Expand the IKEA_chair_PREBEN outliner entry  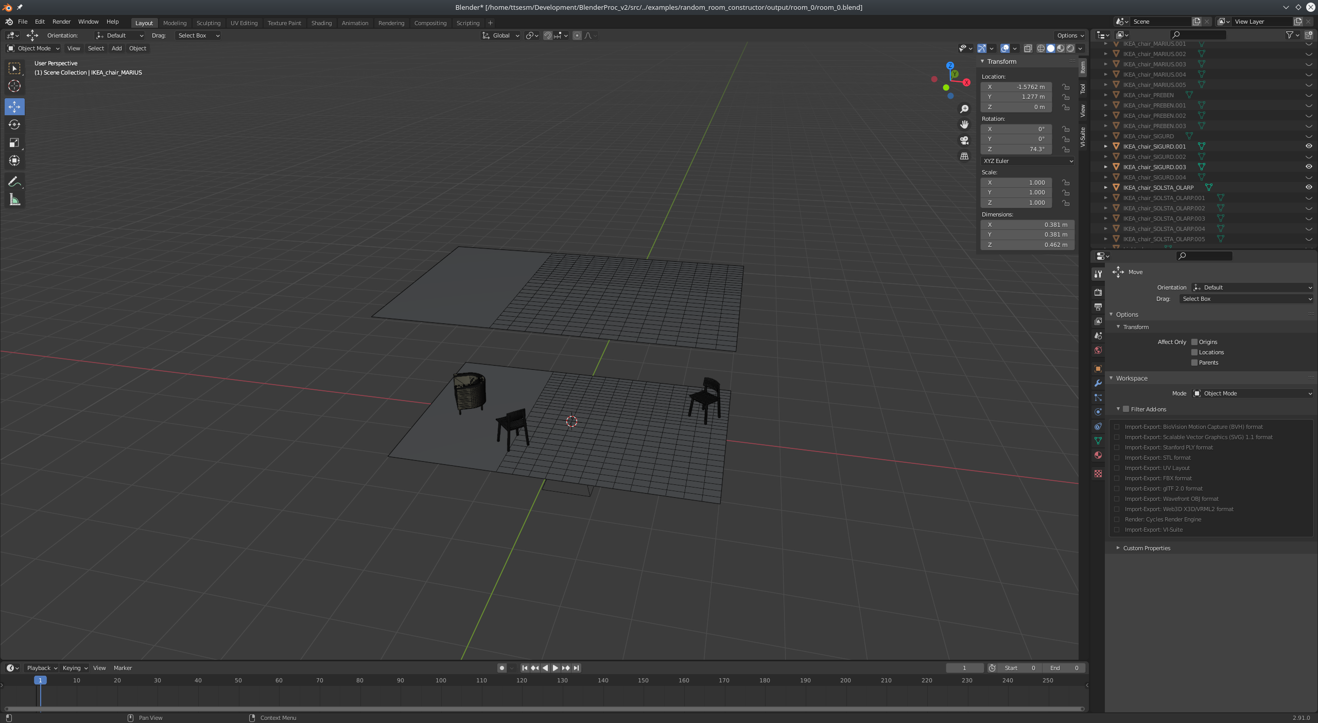point(1106,95)
